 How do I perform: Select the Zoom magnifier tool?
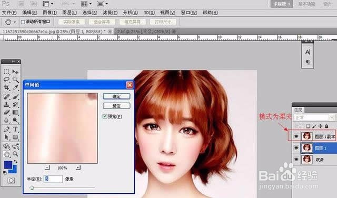(15, 154)
